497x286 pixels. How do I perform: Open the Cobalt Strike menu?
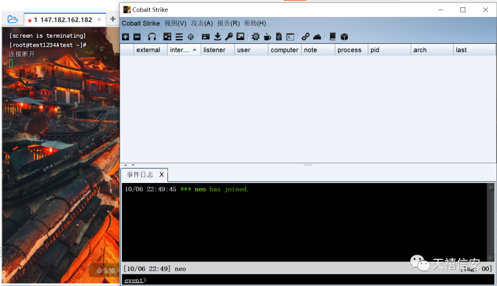pyautogui.click(x=141, y=23)
